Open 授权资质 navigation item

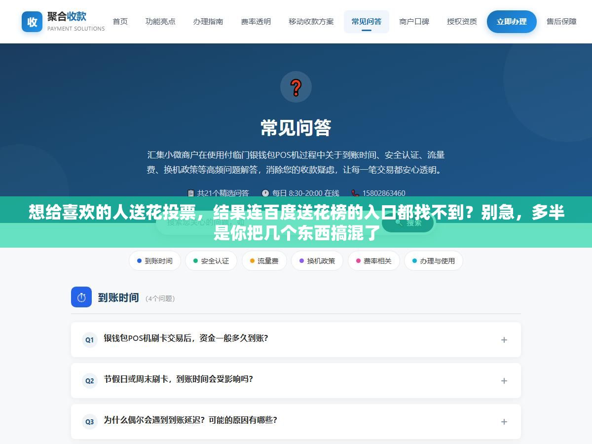(x=462, y=22)
